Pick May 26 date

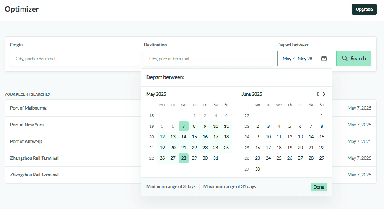coord(162,158)
